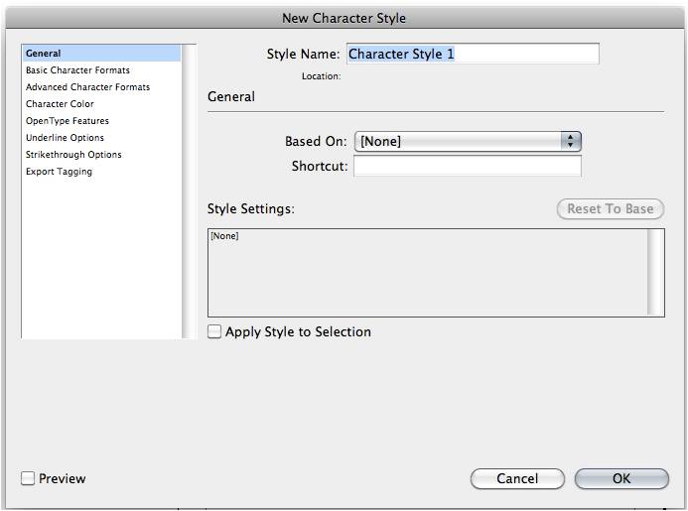Click the Reset To Base button
This screenshot has width=688, height=511.
pos(611,208)
